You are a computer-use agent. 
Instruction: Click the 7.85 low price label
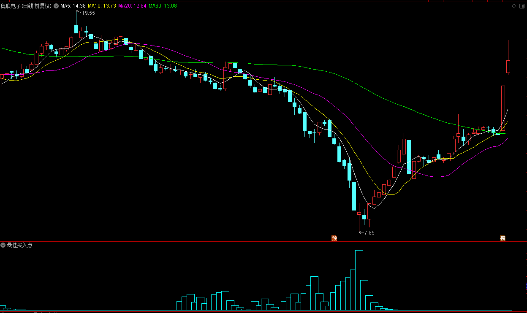click(x=369, y=232)
